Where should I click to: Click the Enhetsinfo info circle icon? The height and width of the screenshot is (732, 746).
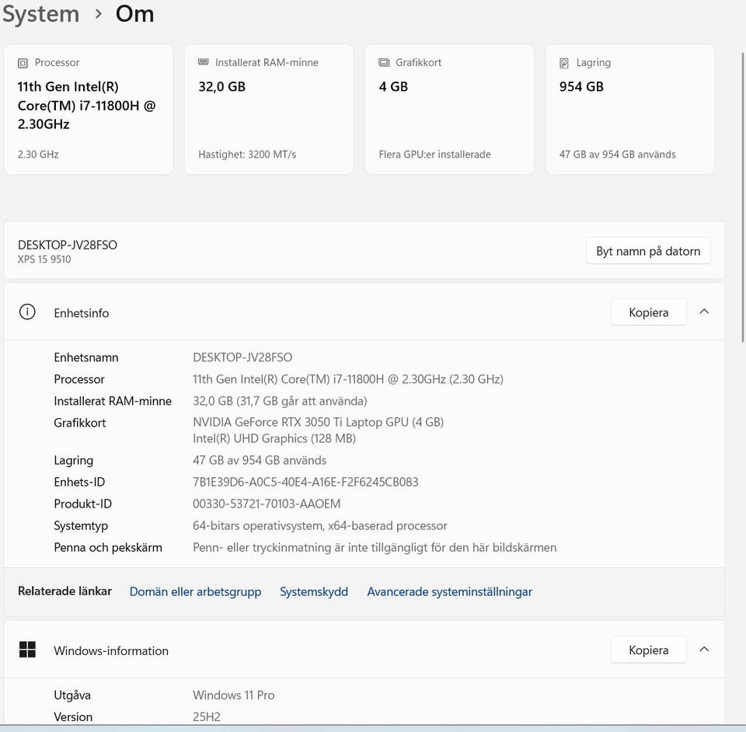(27, 312)
